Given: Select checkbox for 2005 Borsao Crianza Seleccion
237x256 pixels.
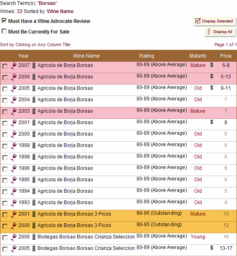Looking at the screenshot, I should [5, 249].
